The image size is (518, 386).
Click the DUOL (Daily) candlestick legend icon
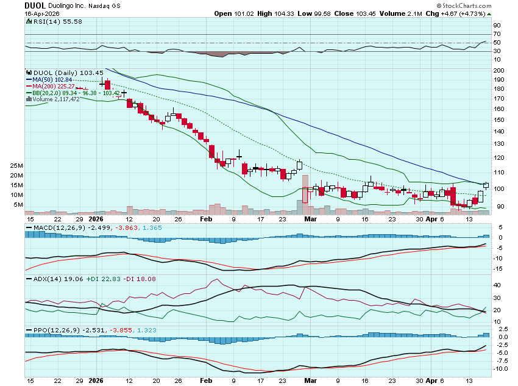coord(28,73)
